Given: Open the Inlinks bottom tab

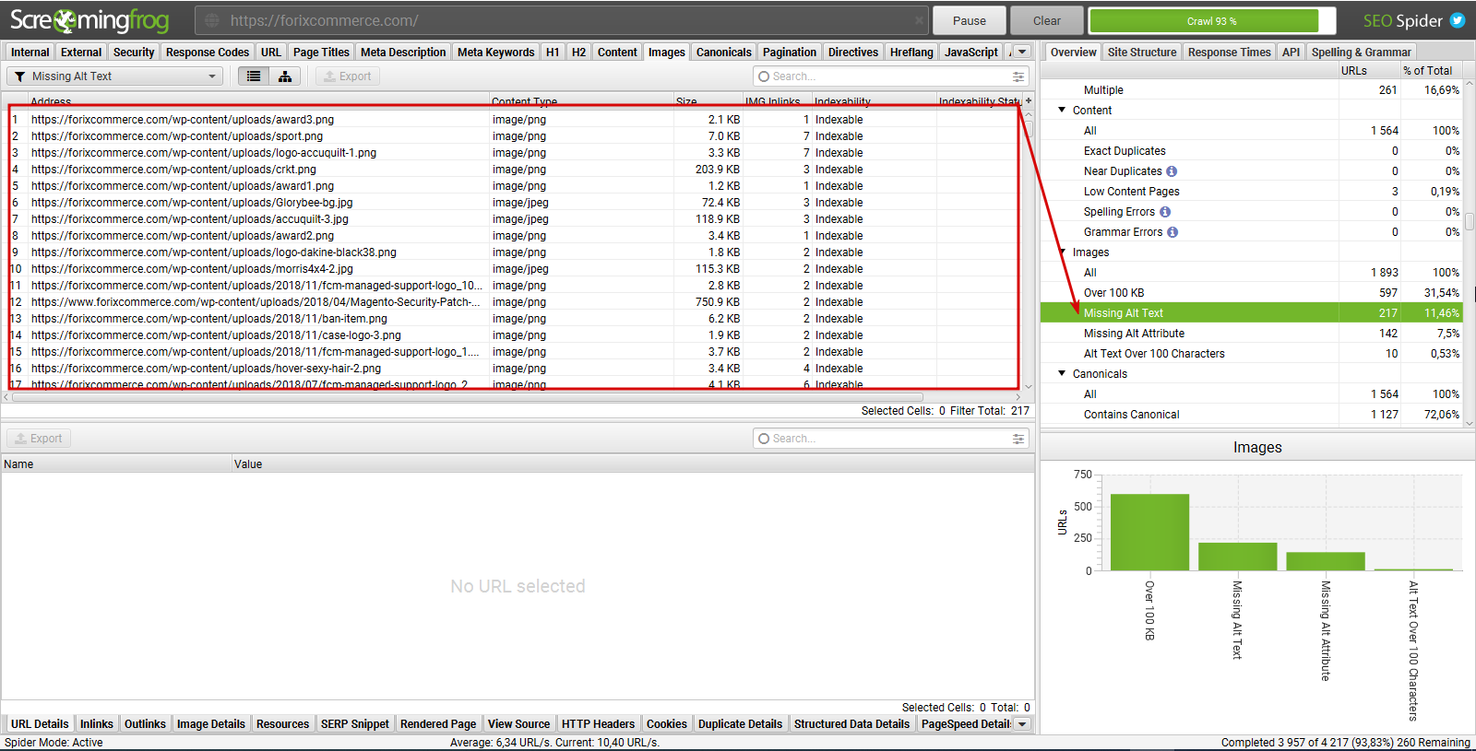Looking at the screenshot, I should (96, 724).
